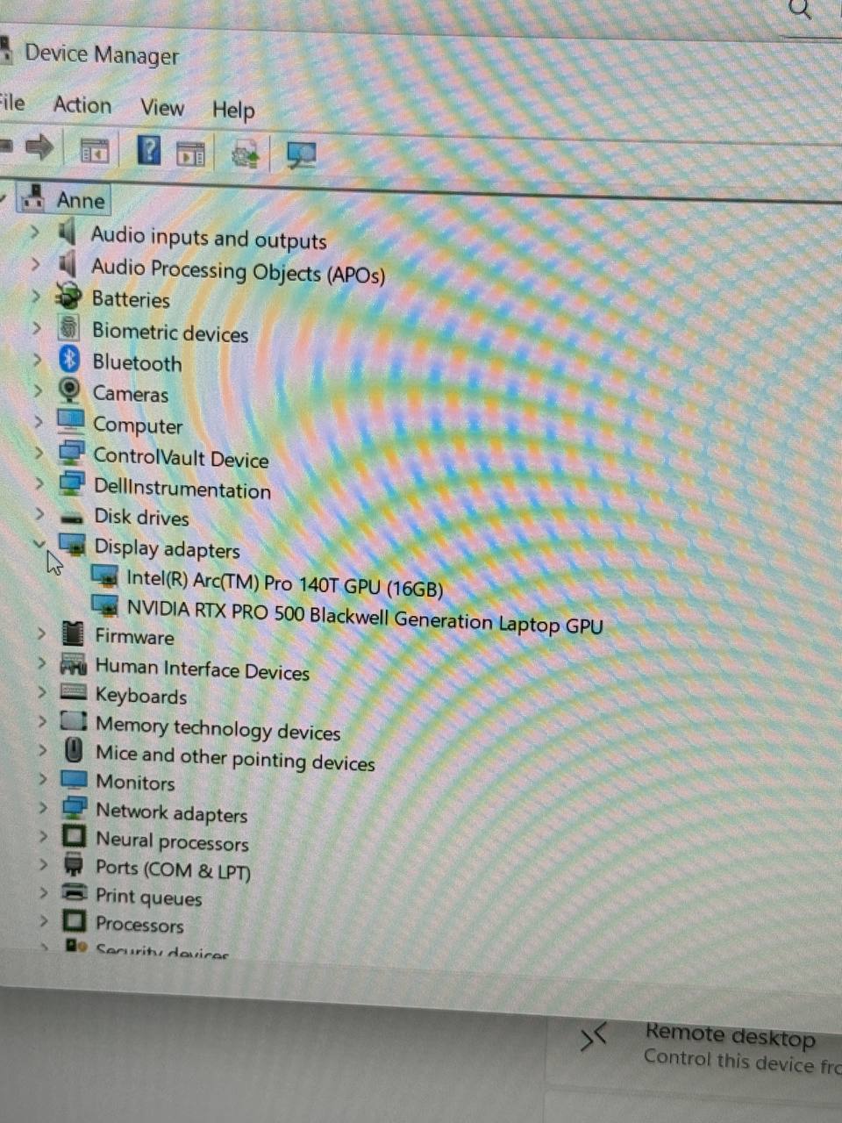Viewport: 842px width, 1123px height.
Task: Click the Display adapters category icon
Action: (72, 545)
